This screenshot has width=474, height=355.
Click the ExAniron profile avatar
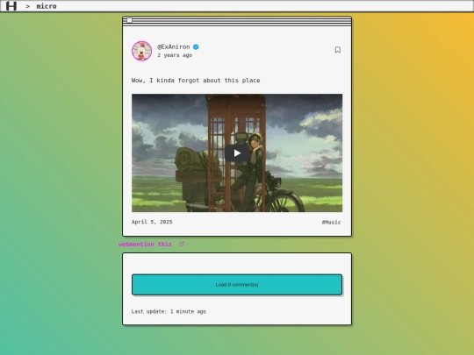point(142,51)
